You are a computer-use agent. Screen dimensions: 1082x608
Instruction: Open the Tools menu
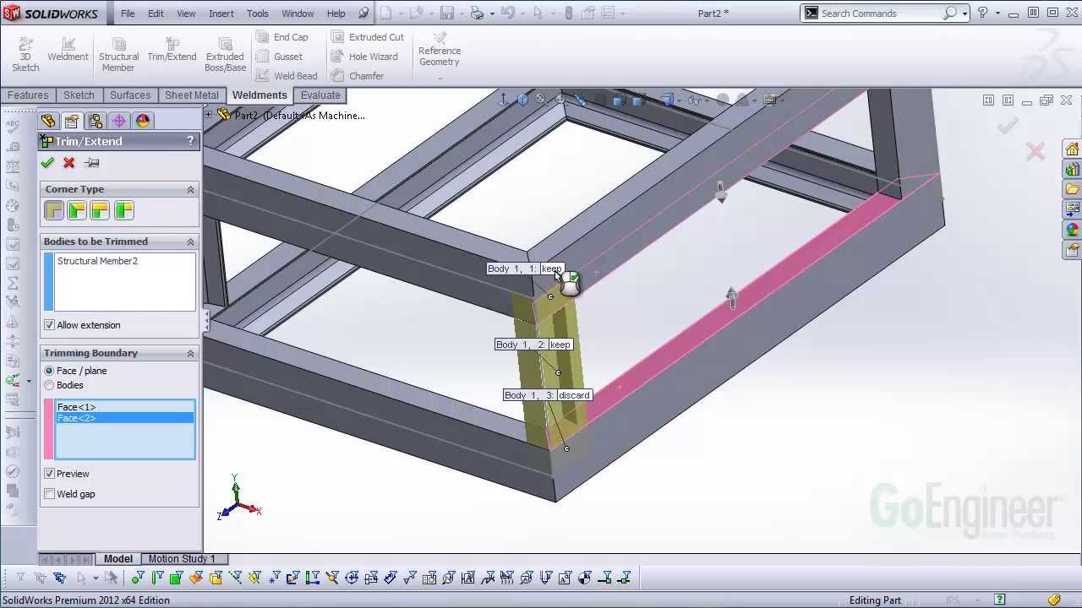tap(258, 14)
